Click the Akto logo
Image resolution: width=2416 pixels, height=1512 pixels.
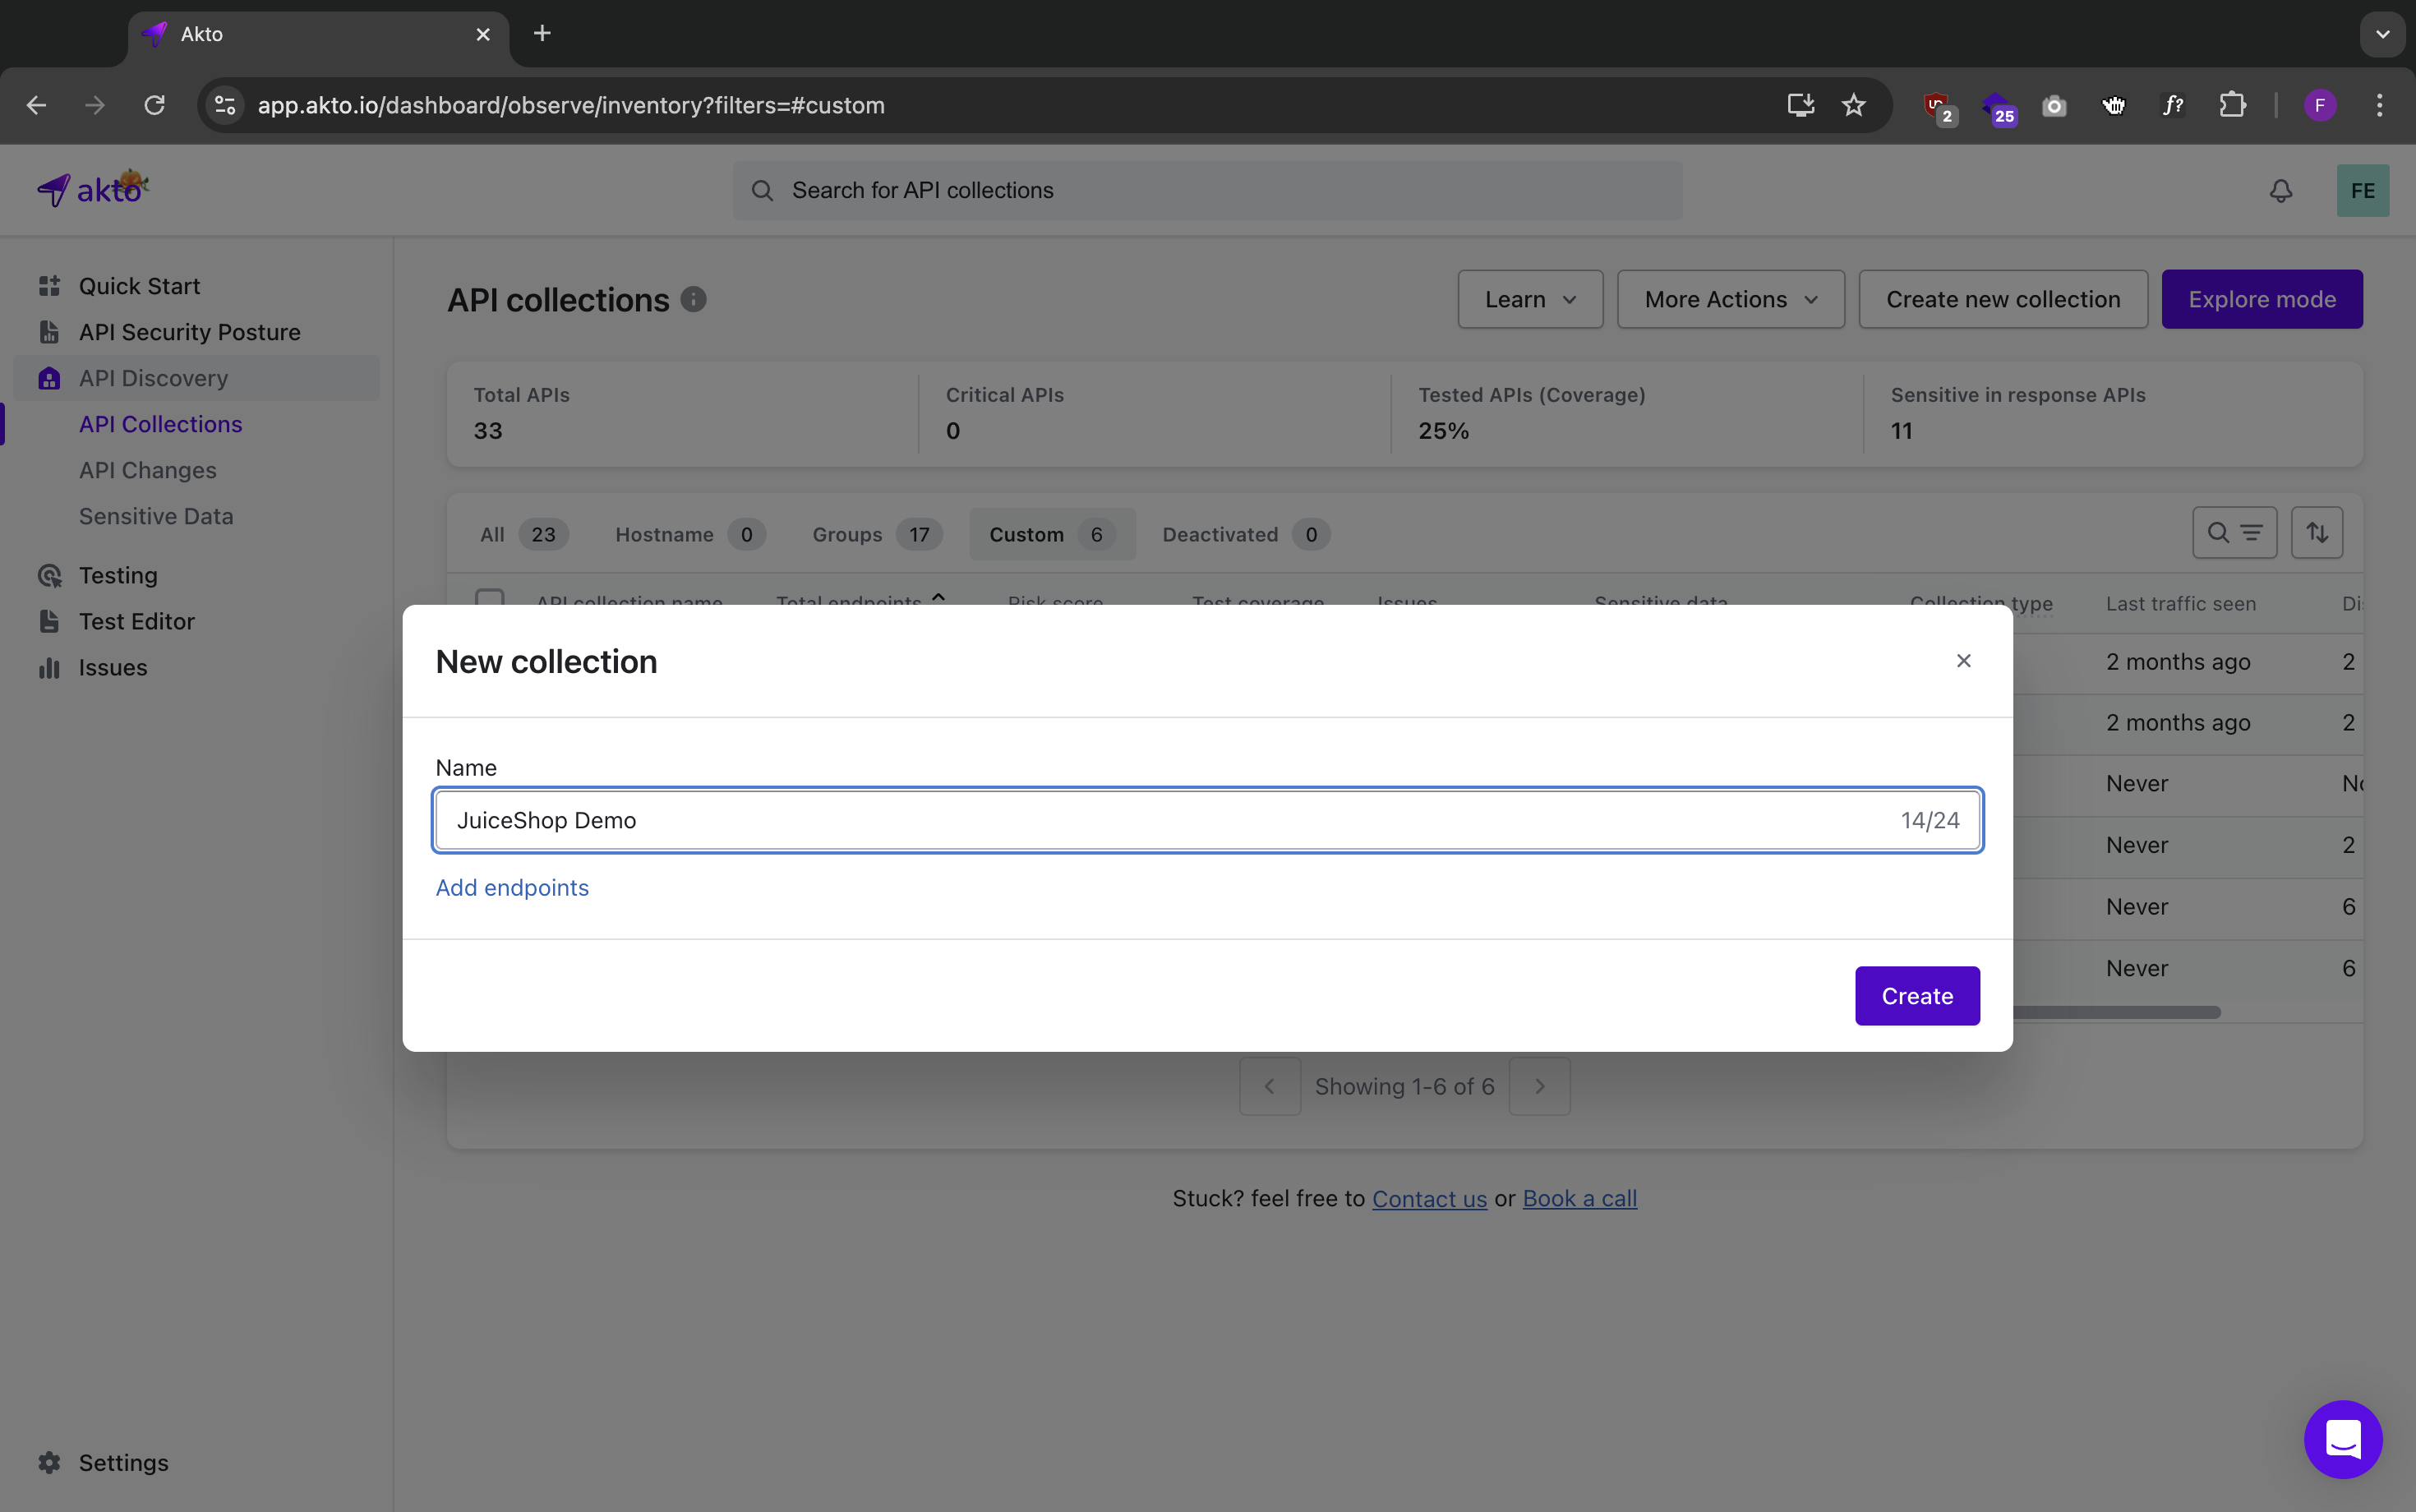[93, 189]
